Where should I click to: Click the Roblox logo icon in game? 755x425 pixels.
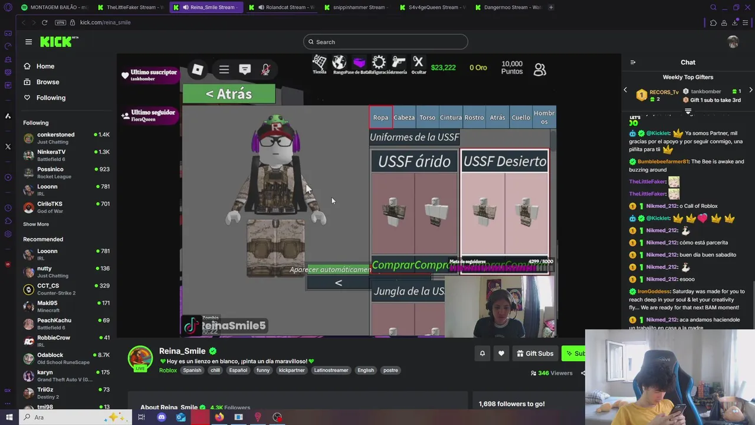point(198,70)
